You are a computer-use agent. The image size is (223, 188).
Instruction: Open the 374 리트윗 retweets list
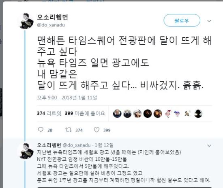tap(49, 113)
